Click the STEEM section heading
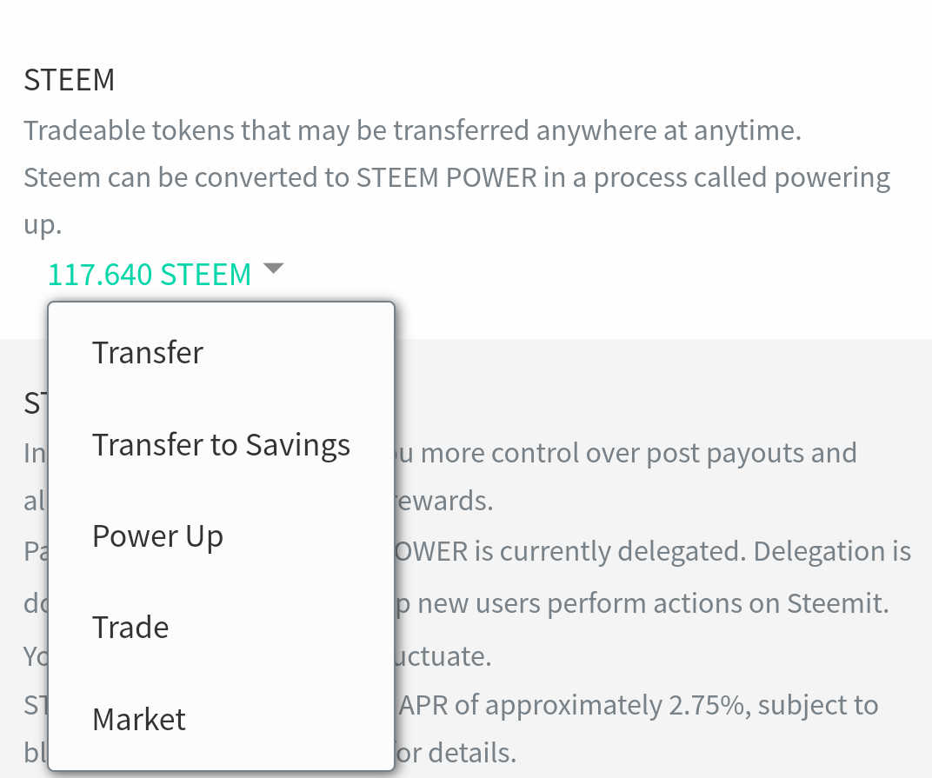This screenshot has height=778, width=932. tap(70, 81)
